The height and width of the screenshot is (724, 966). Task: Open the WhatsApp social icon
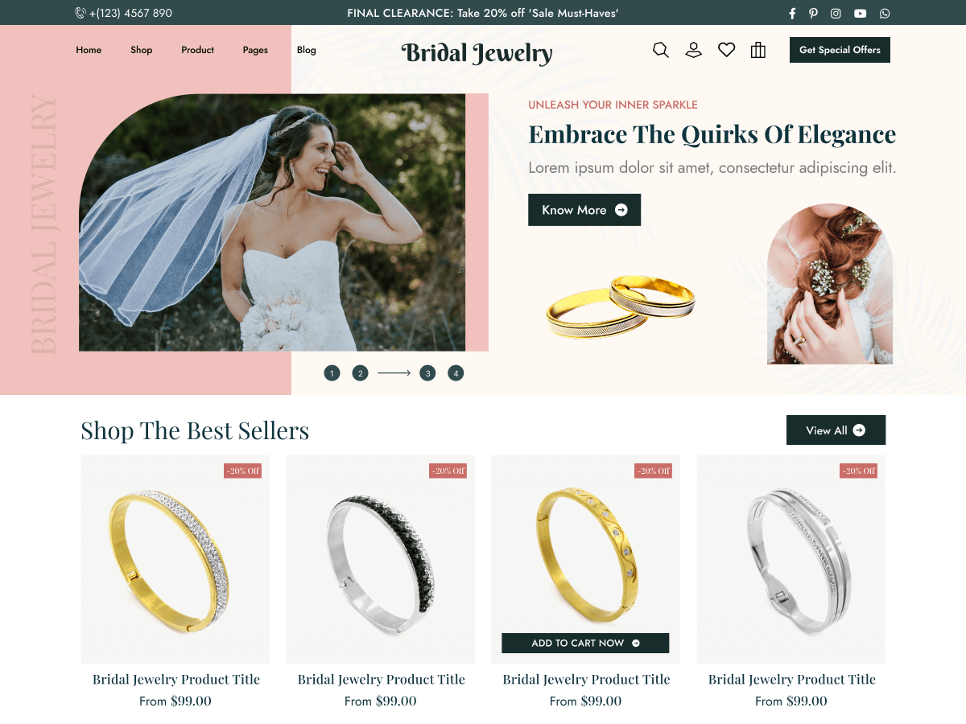click(x=885, y=13)
